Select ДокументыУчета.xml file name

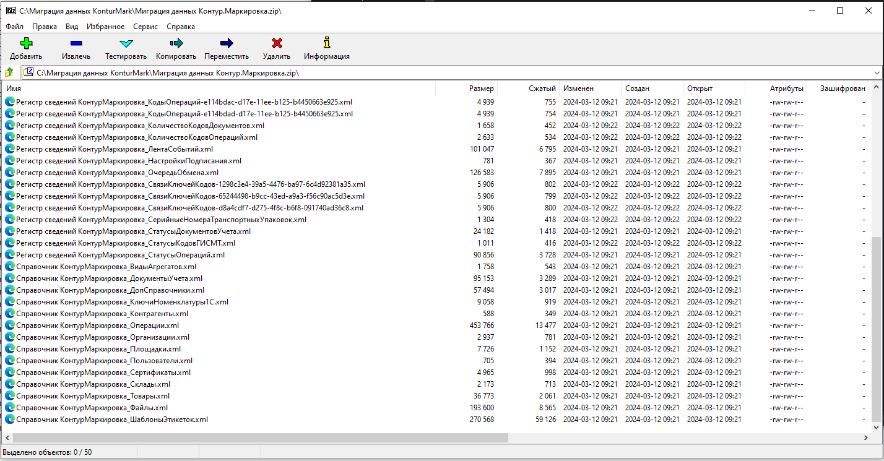click(109, 278)
